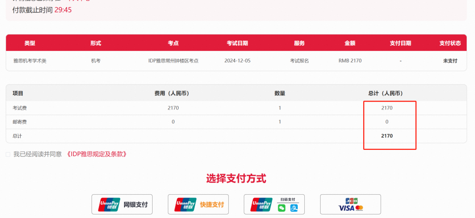
Task: Click the 考点 column header
Action: pos(173,43)
